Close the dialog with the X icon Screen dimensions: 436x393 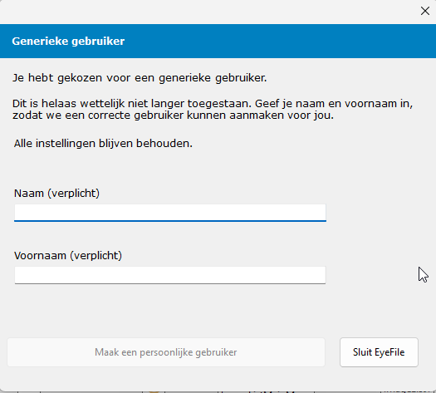click(424, 11)
